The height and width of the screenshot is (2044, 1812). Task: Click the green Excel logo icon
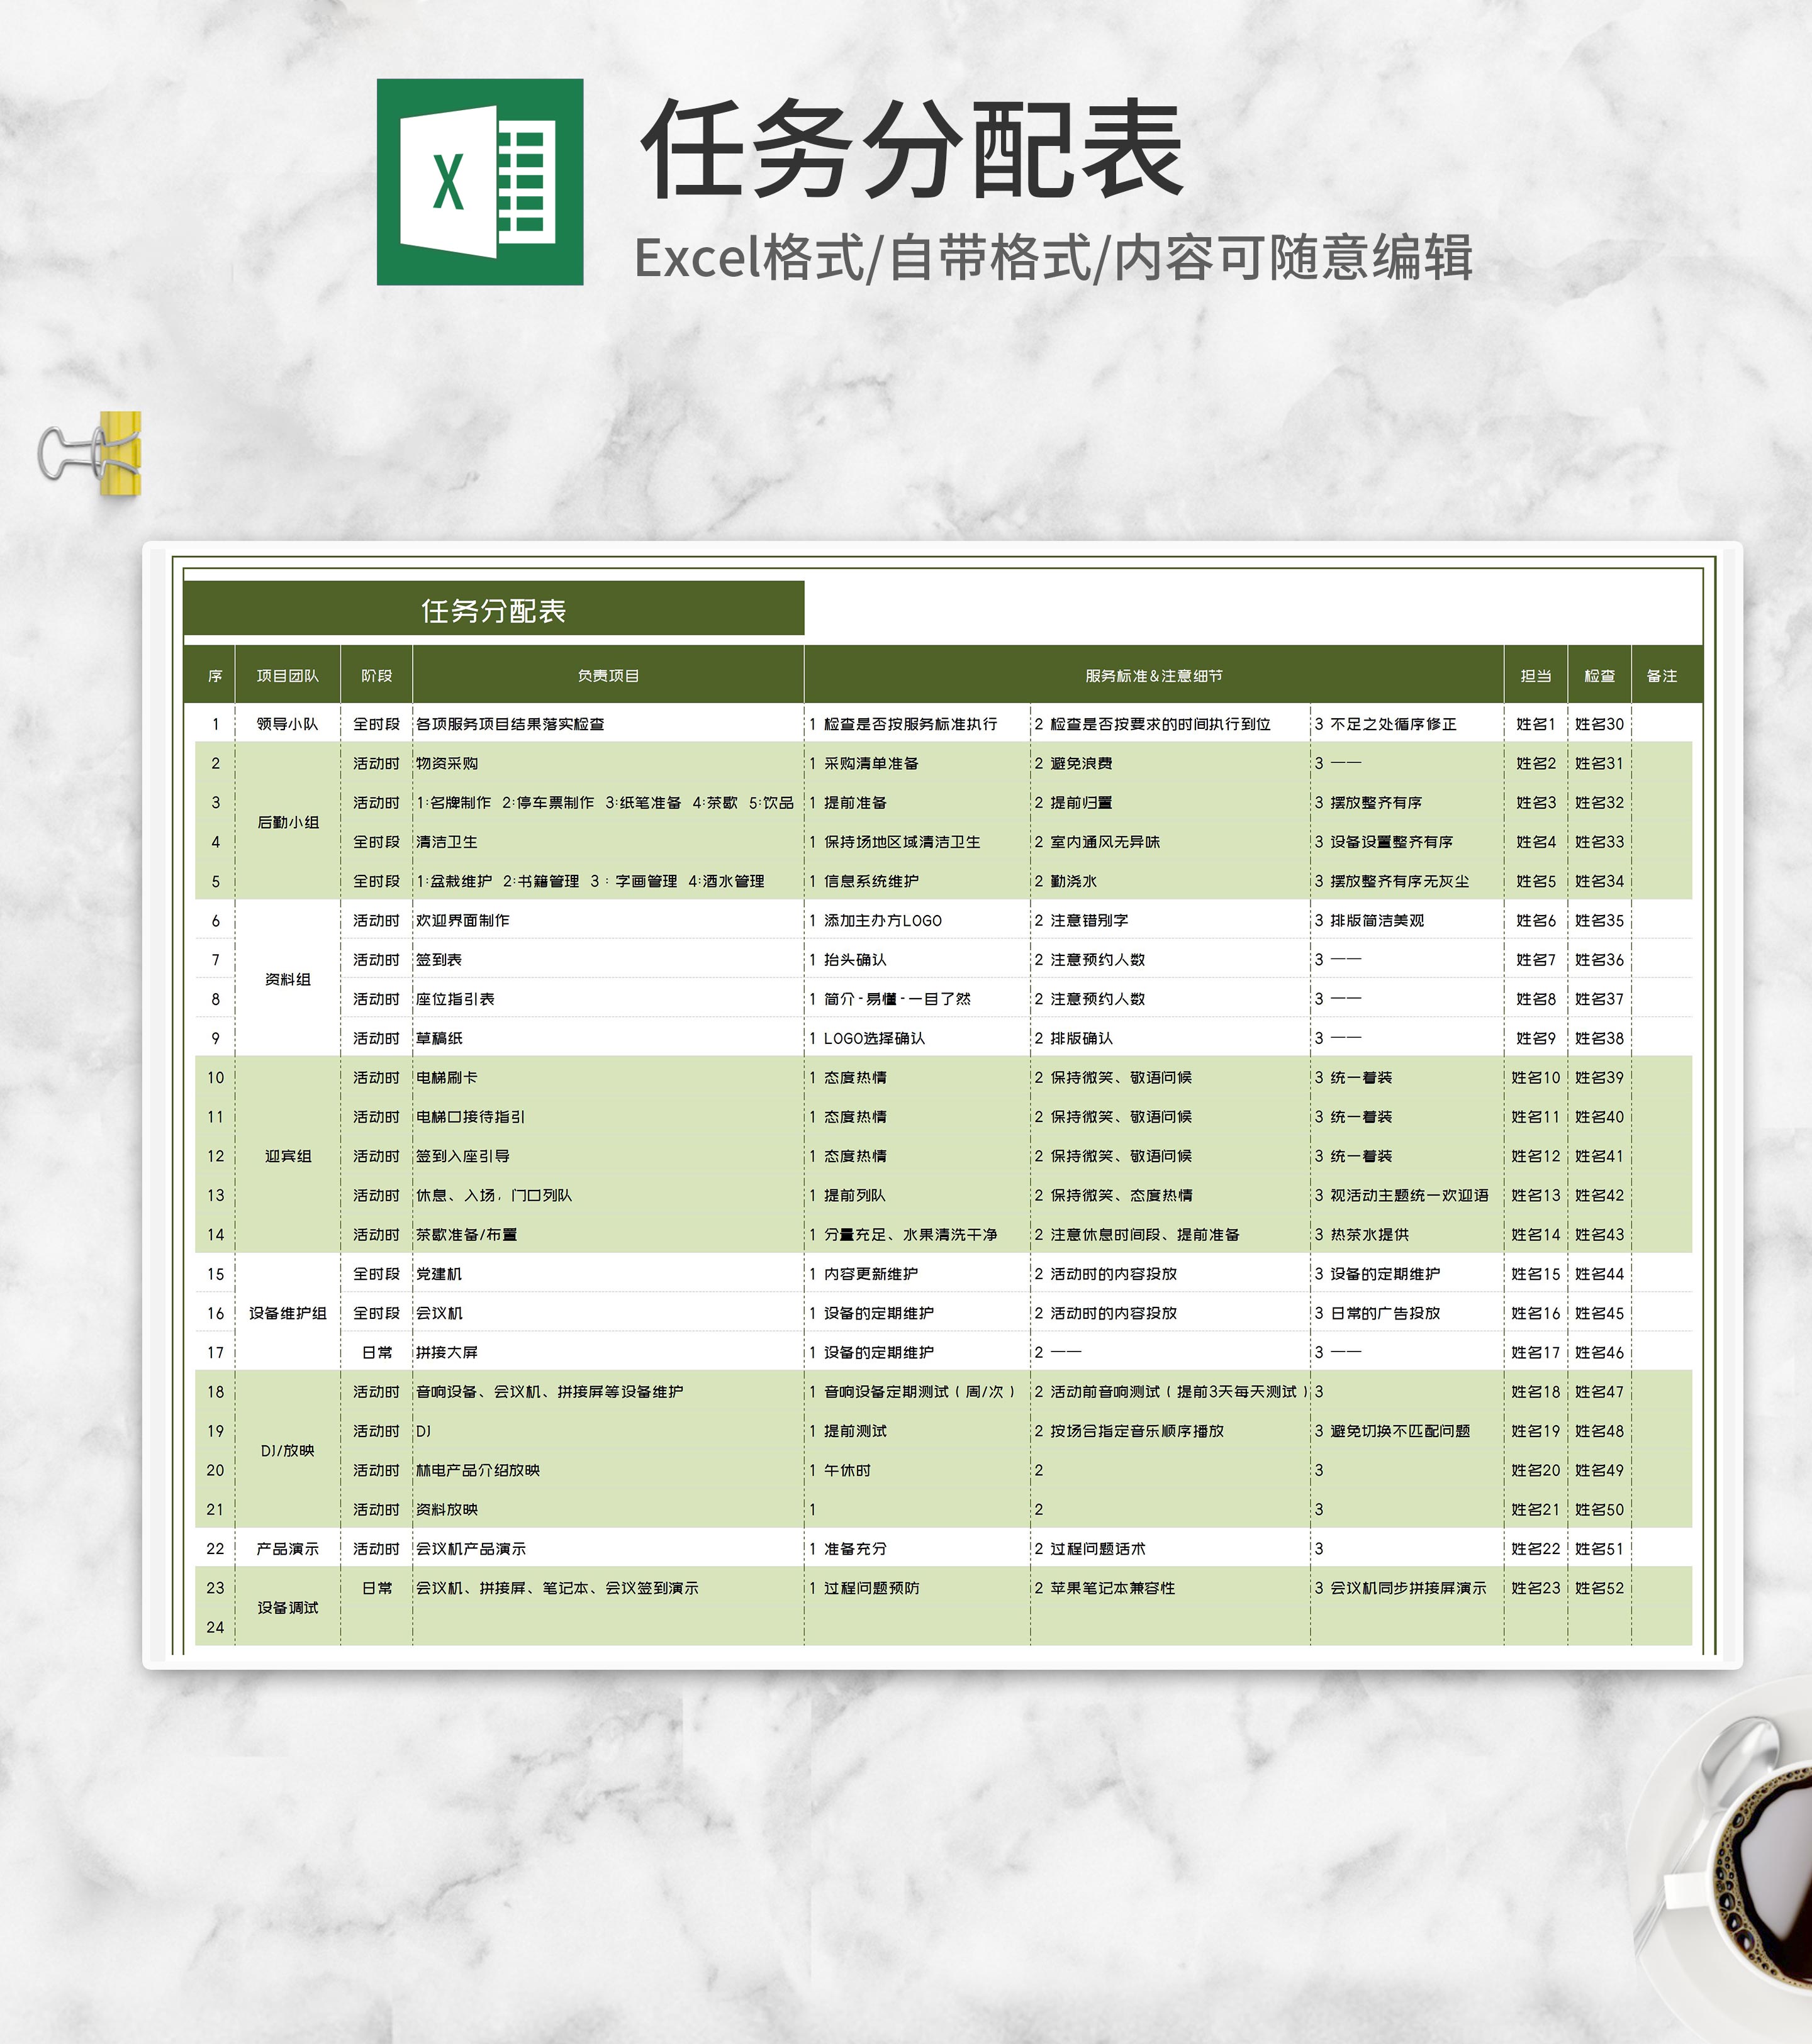click(479, 182)
